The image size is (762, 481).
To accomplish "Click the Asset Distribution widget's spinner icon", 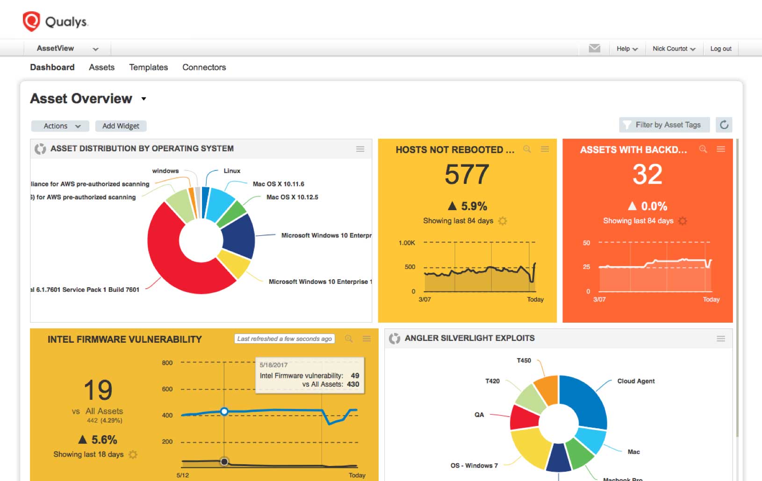I will coord(40,149).
